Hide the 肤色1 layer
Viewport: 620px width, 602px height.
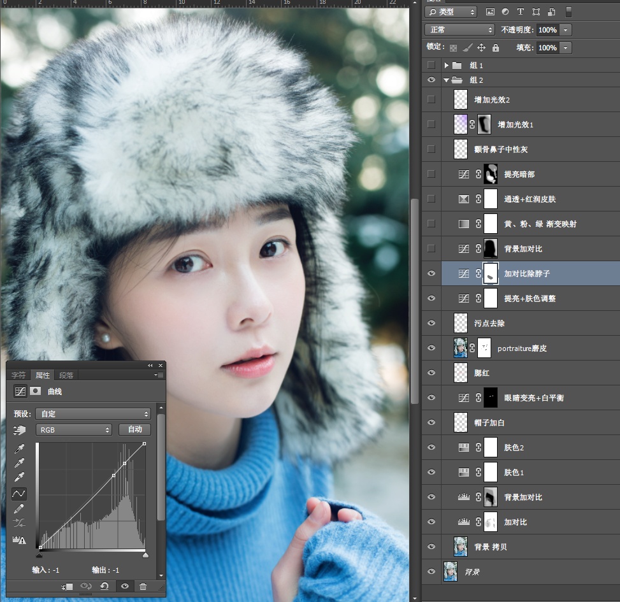tap(431, 472)
